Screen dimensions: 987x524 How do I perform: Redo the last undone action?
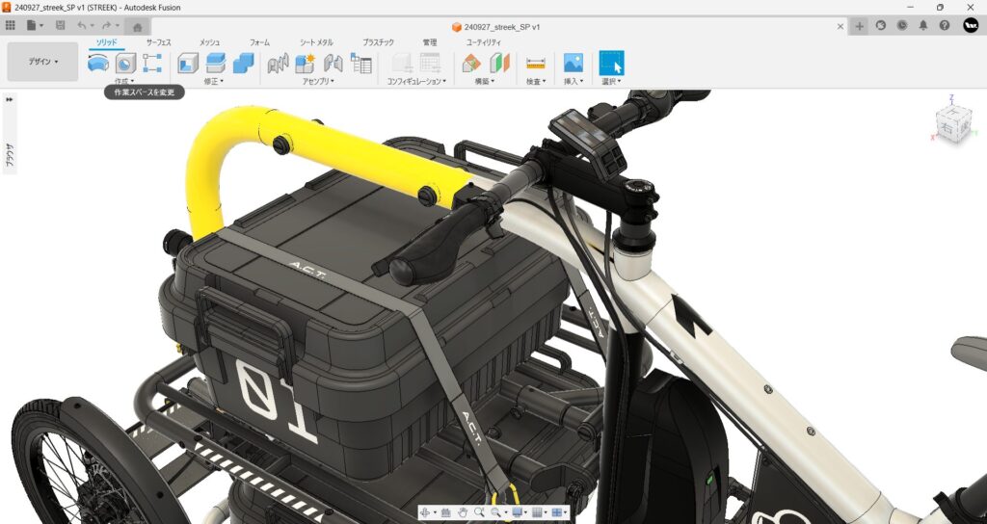[x=106, y=26]
